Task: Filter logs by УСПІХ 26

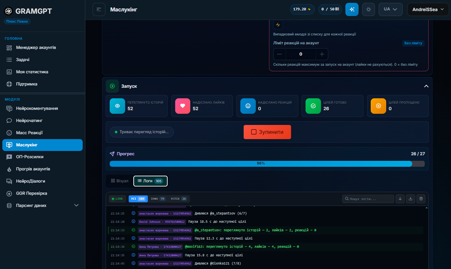Action: [x=178, y=199]
